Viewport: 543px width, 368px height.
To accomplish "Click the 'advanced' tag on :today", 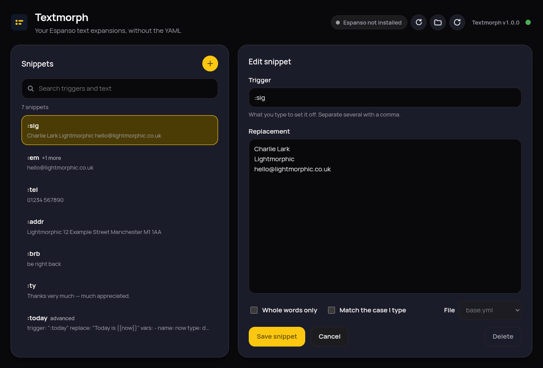I will 62,318.
